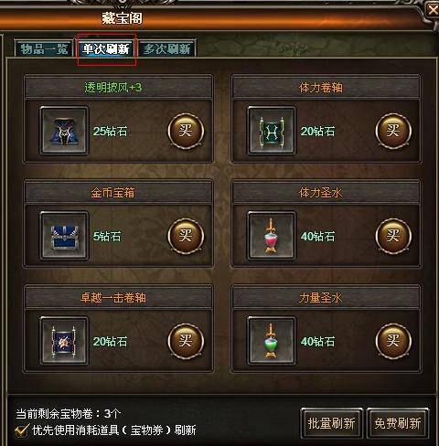Switch to the 物品一览 tab
Screen dimensions: 439x446
pyautogui.click(x=44, y=48)
